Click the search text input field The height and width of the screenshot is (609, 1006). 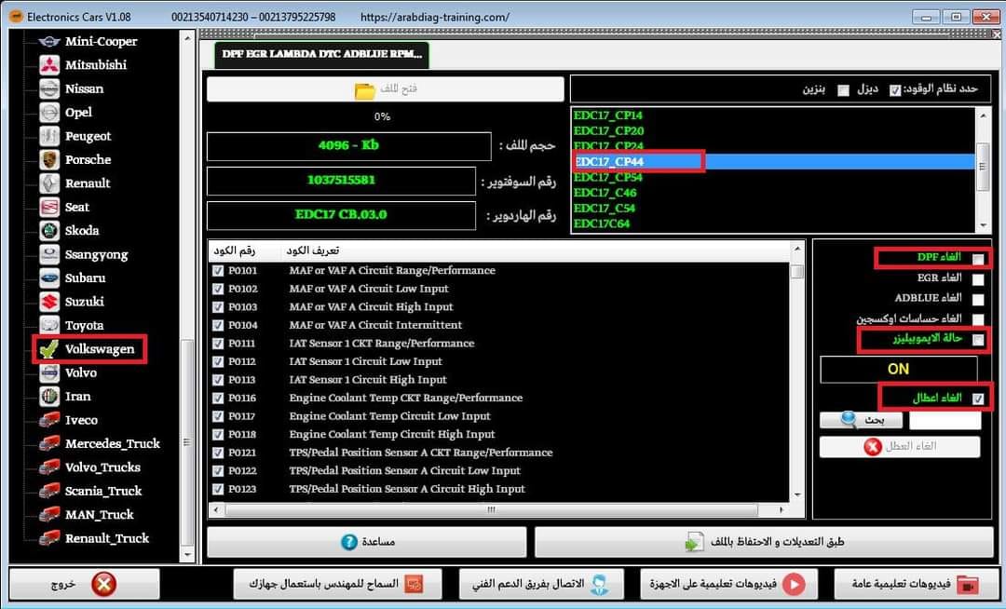pos(945,421)
